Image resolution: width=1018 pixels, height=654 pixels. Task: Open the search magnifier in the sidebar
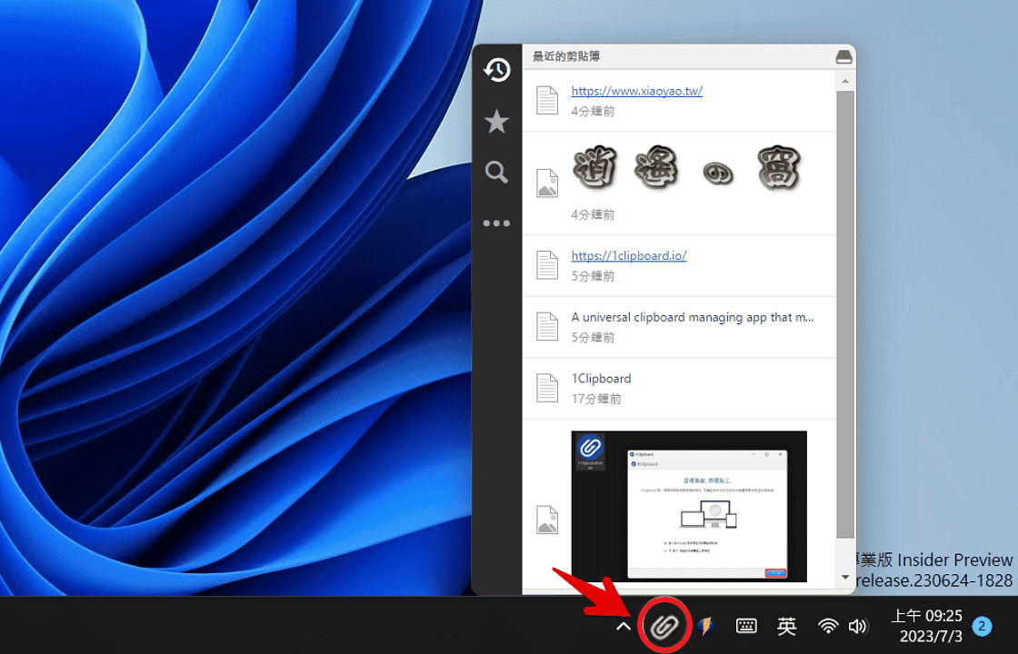coord(496,172)
